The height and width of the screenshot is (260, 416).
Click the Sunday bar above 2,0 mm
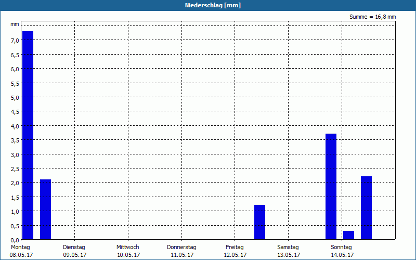point(367,207)
